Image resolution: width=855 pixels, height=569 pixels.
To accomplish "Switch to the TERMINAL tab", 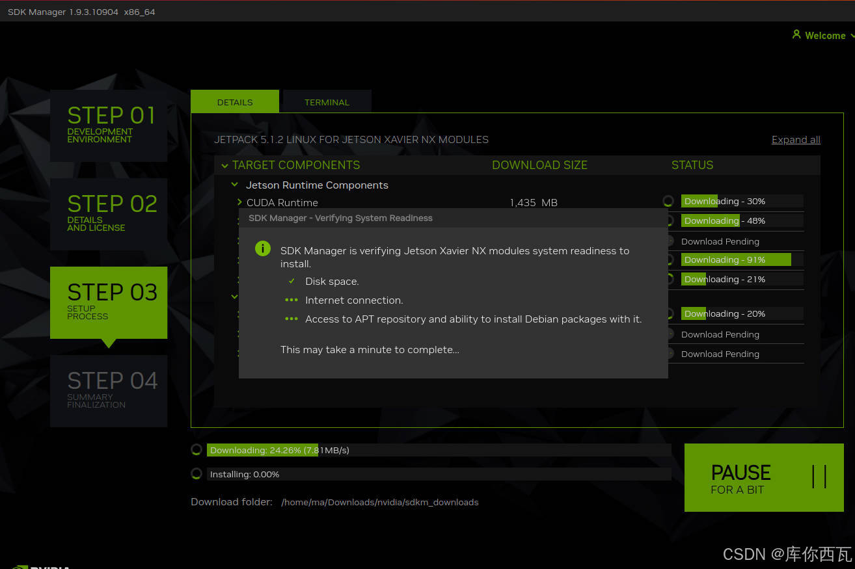I will click(327, 101).
